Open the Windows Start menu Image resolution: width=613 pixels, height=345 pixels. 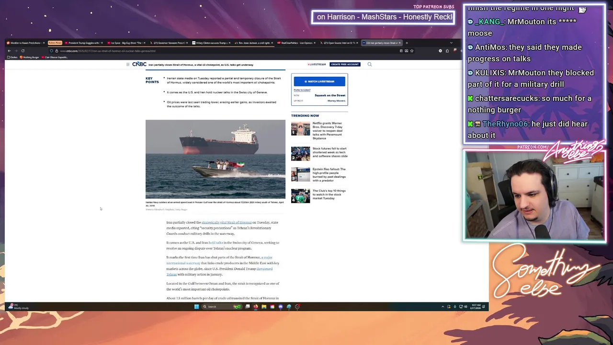pyautogui.click(x=196, y=307)
